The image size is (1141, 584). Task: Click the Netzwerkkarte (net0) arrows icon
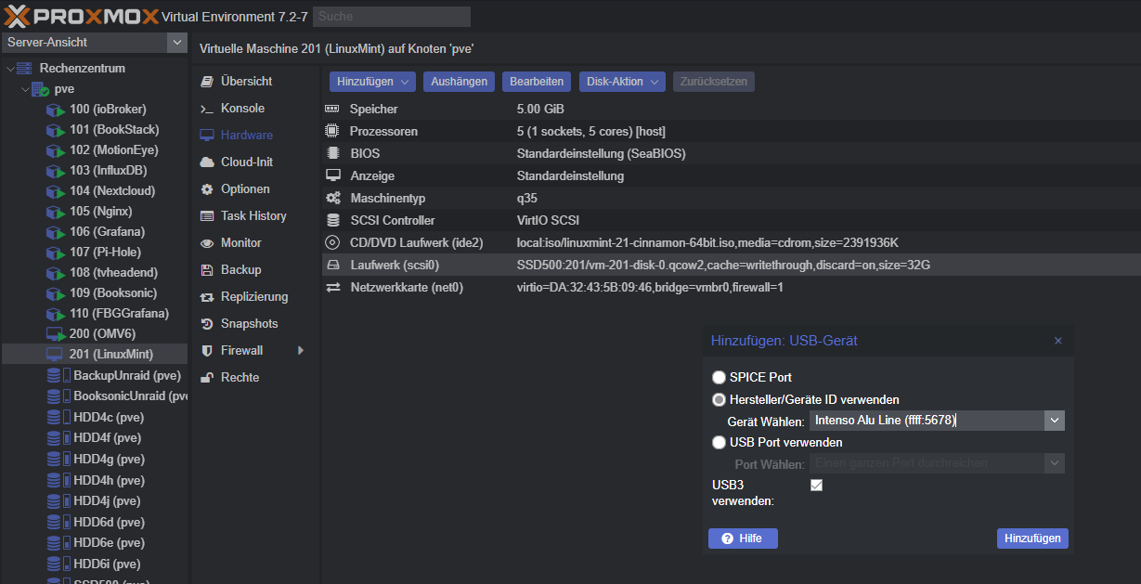tap(332, 288)
